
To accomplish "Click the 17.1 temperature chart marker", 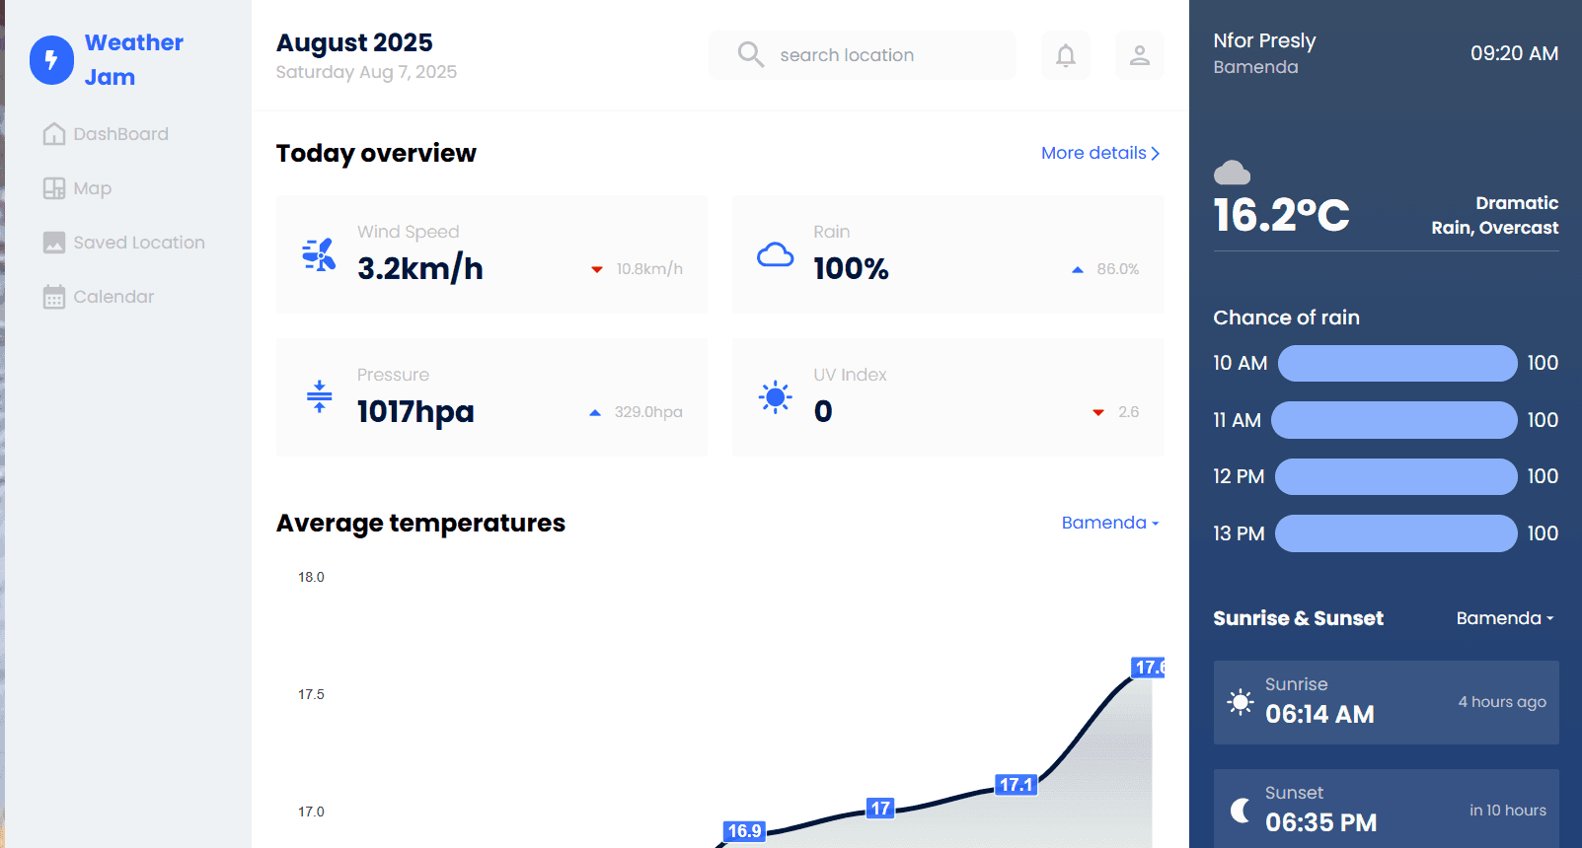I will (x=1016, y=785).
